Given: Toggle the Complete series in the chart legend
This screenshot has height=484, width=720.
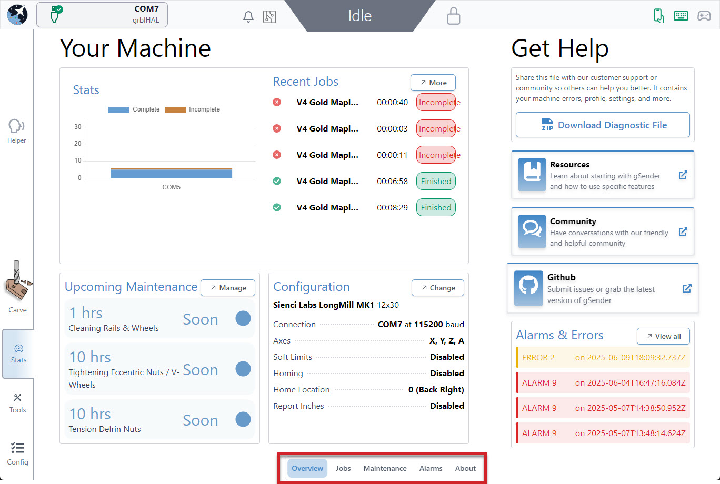Looking at the screenshot, I should (x=134, y=109).
